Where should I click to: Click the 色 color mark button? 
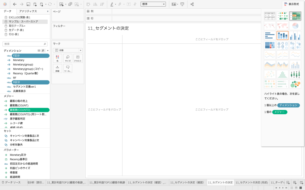57,58
